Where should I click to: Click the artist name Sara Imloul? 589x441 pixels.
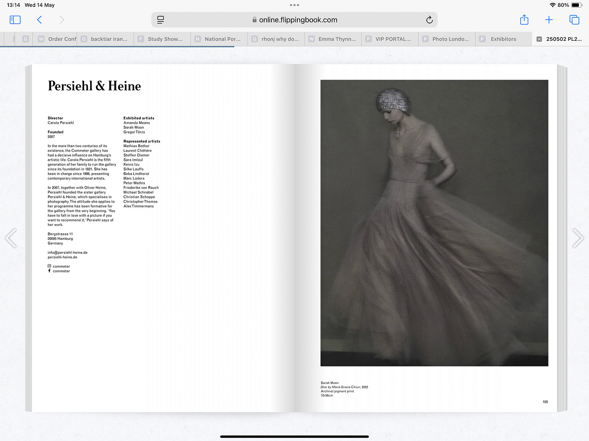click(x=133, y=160)
